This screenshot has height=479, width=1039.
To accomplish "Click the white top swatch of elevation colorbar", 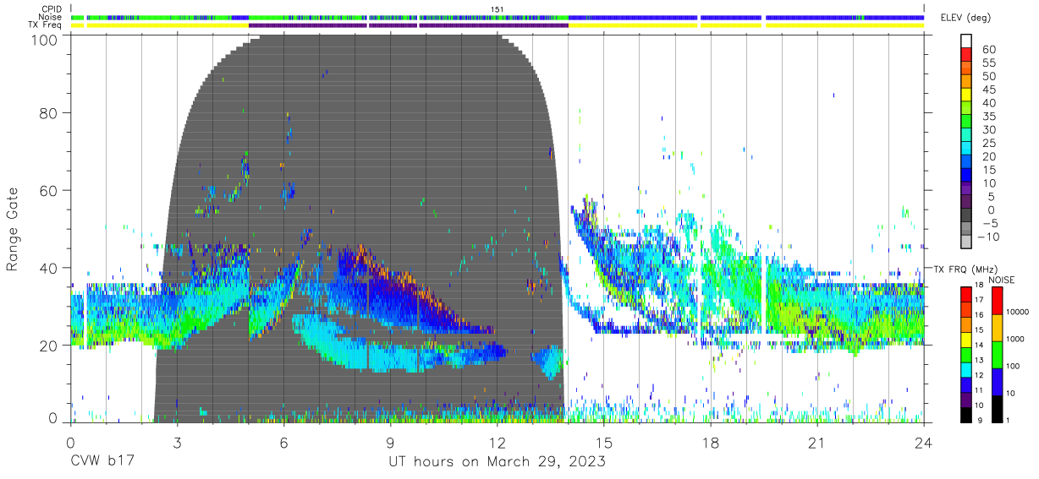I will click(x=966, y=41).
